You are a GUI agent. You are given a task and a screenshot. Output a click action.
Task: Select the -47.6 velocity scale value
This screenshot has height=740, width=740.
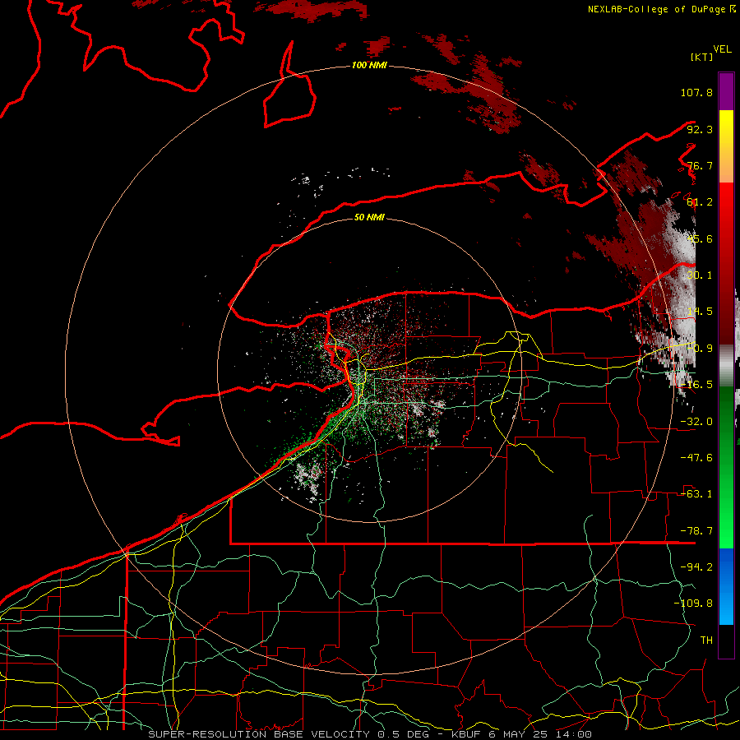click(696, 458)
